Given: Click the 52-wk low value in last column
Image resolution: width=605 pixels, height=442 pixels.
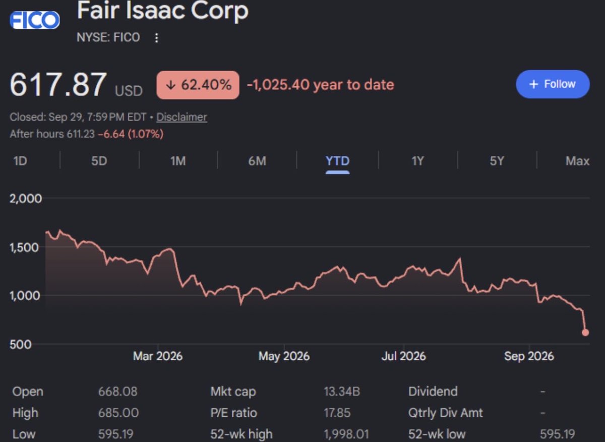Looking at the screenshot, I should tap(557, 434).
